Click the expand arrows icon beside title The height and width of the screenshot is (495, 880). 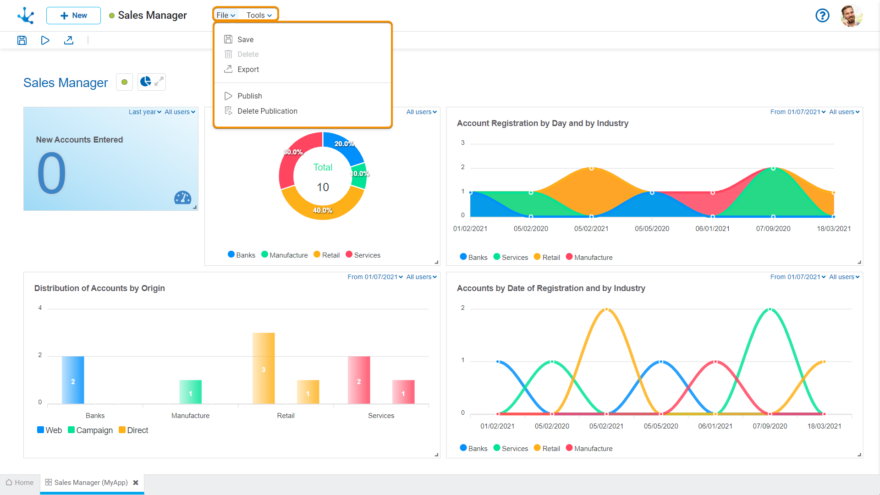click(x=159, y=82)
